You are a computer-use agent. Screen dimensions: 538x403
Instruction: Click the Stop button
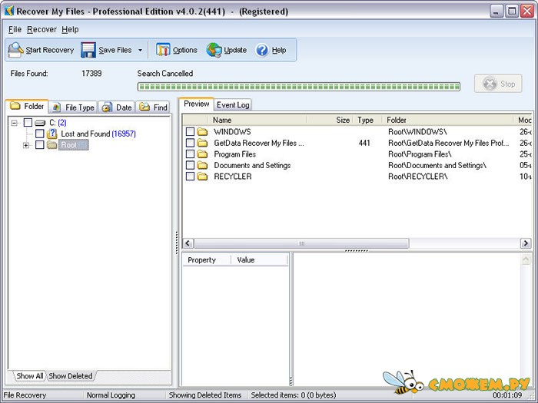(x=498, y=84)
